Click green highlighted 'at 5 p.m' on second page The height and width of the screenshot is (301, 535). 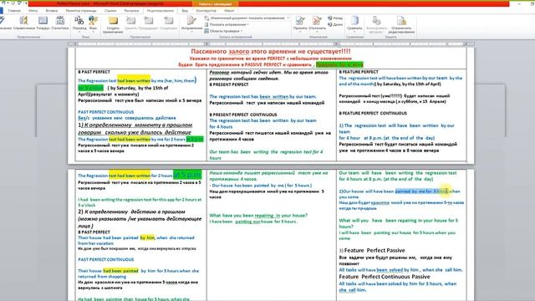[x=187, y=175]
